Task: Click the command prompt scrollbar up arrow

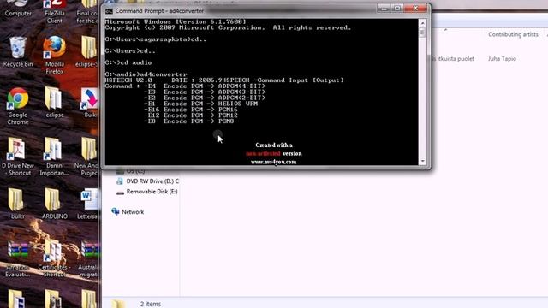Action: (422, 23)
